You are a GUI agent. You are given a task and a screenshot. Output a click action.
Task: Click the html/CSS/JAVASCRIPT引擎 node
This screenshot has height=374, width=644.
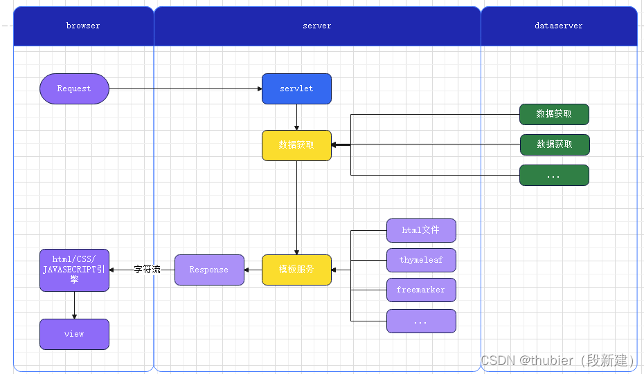(x=74, y=270)
